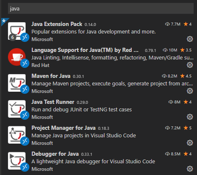Open Manage gear for Java Test Runner

190,117
